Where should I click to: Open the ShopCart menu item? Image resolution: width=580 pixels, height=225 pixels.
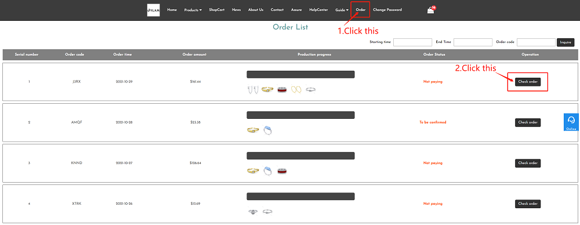[x=217, y=10]
